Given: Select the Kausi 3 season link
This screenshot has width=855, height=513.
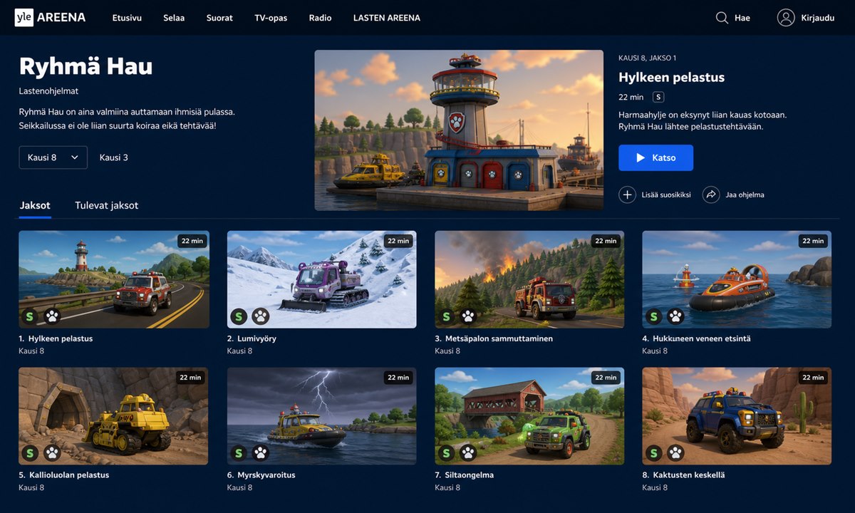Looking at the screenshot, I should [x=114, y=157].
